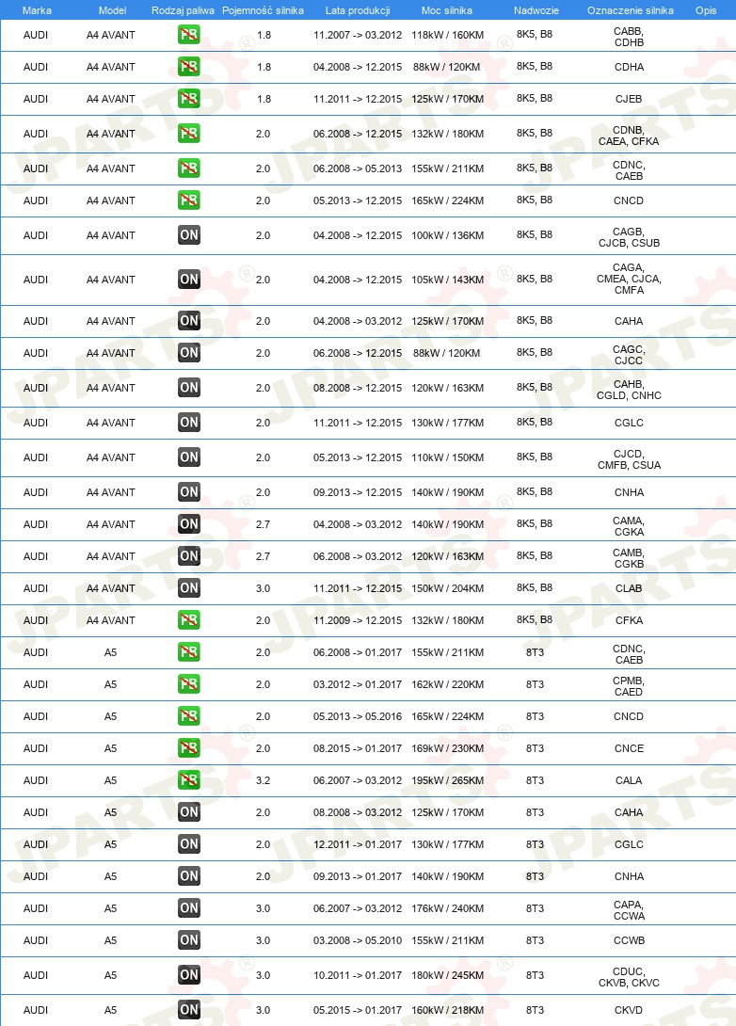Select the petrol icon in the CFKA row

tap(188, 620)
